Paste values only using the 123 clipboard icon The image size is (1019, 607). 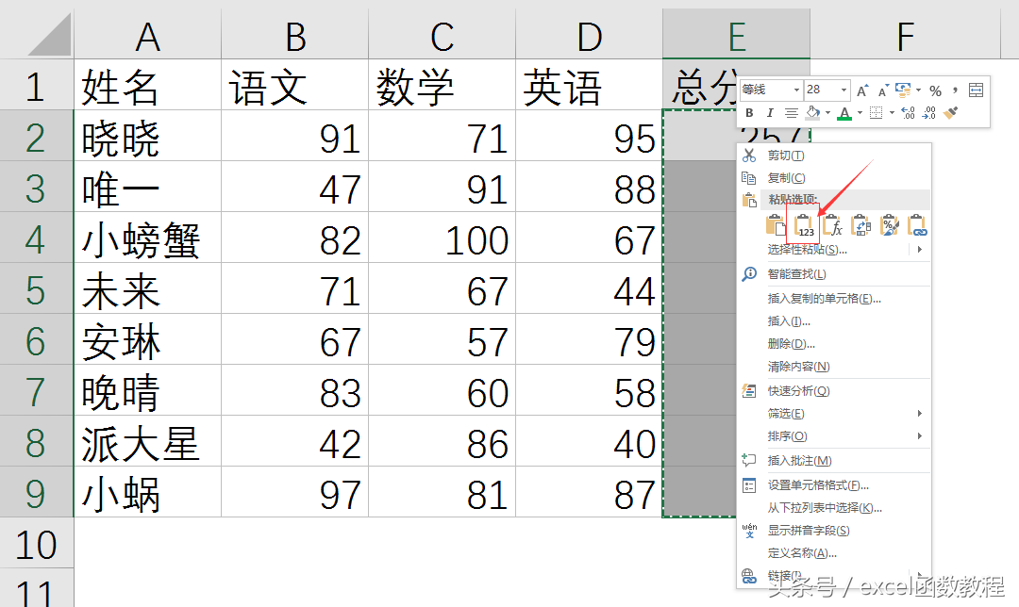click(806, 225)
